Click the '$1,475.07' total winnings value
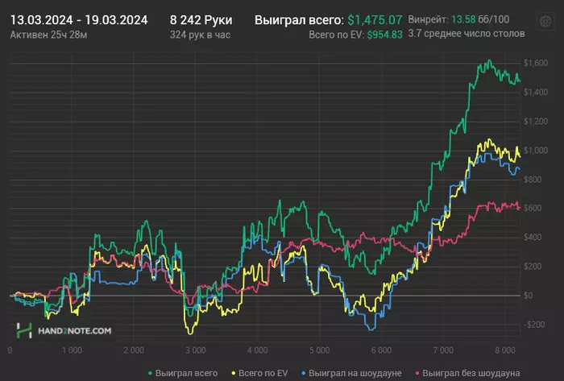The height and width of the screenshot is (381, 564). pos(375,20)
